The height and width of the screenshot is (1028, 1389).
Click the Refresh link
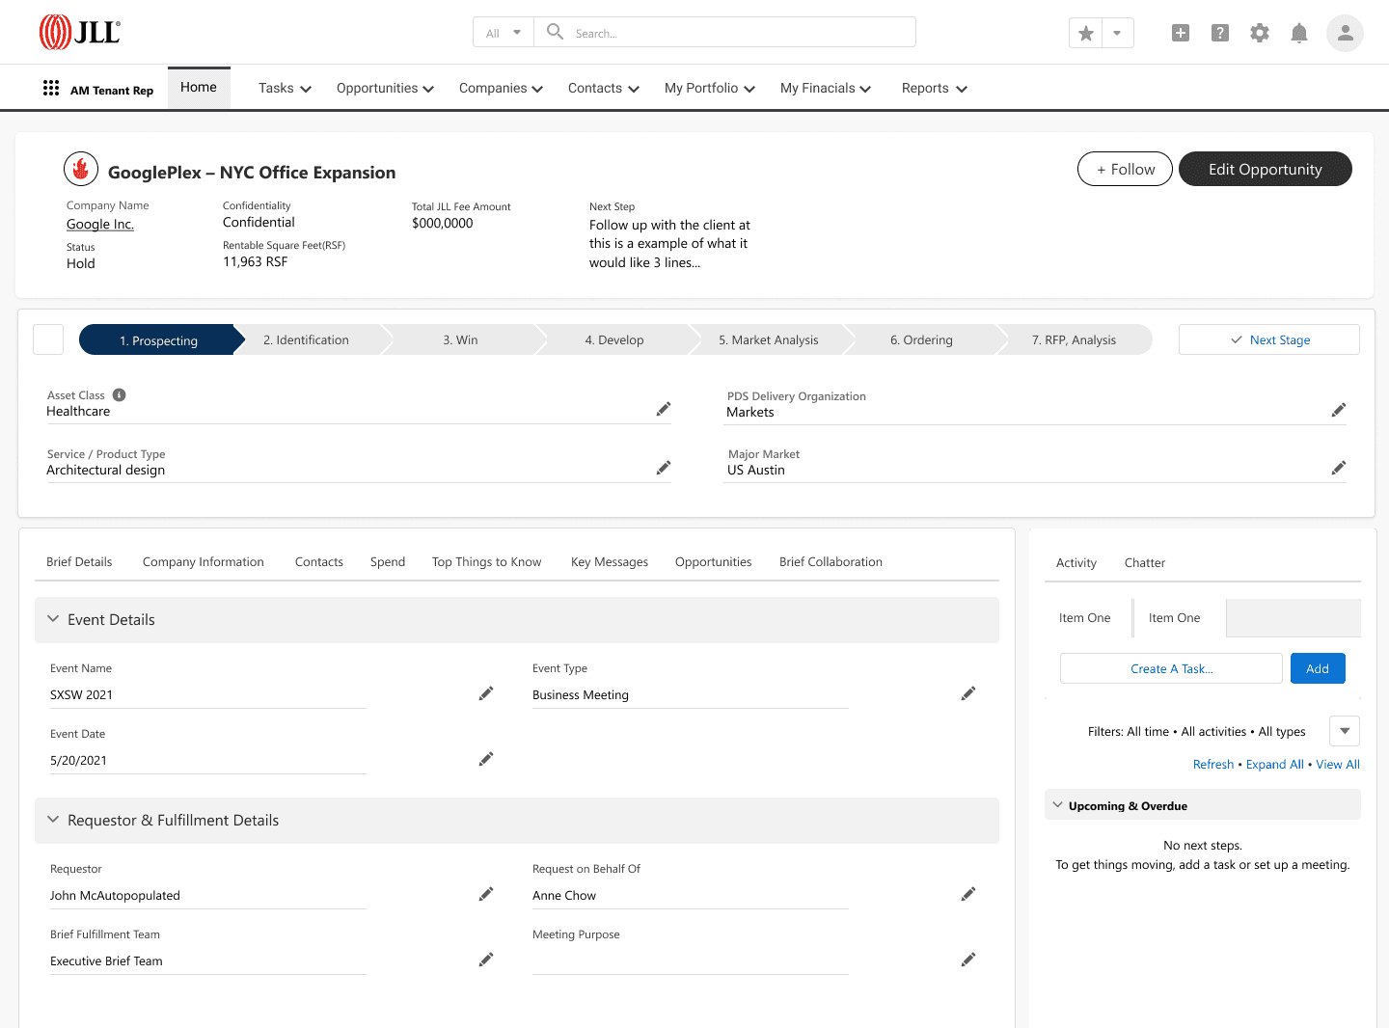1213,764
